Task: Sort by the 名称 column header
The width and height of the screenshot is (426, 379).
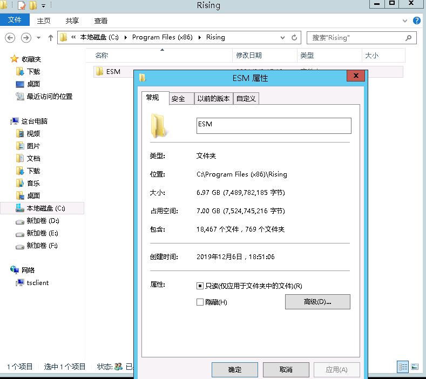Action: pos(159,56)
